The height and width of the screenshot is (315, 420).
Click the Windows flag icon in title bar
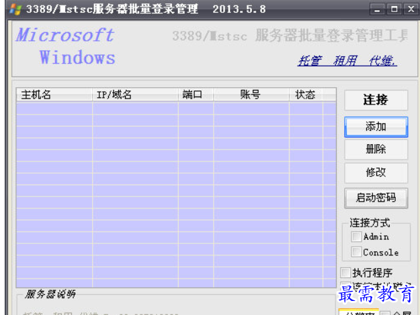tap(15, 9)
